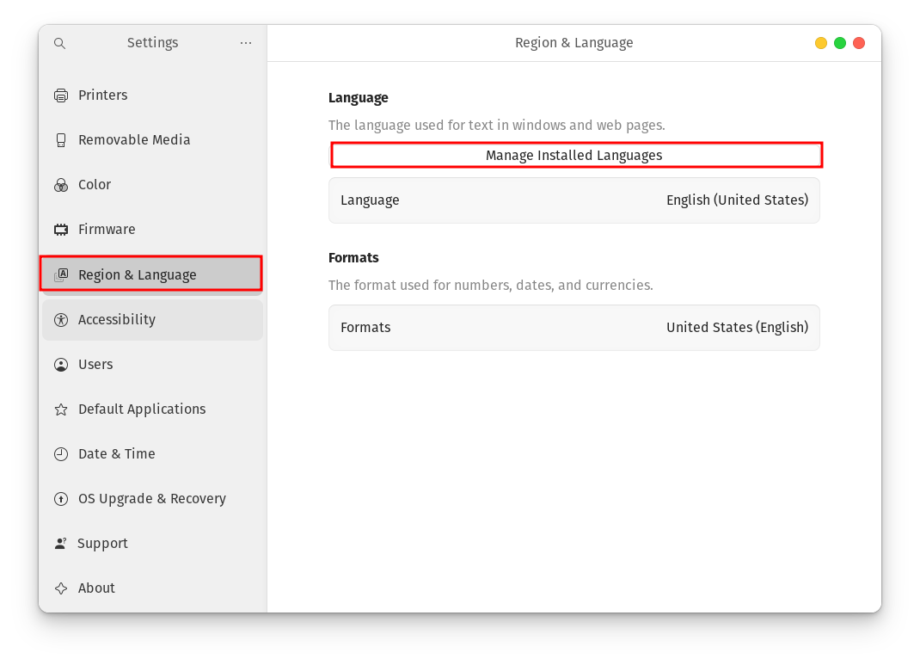Open the Support page
The height and width of the screenshot is (665, 920).
152,544
